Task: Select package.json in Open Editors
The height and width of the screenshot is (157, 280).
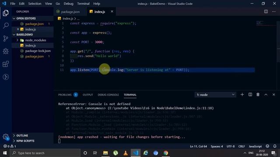Action: point(33,24)
